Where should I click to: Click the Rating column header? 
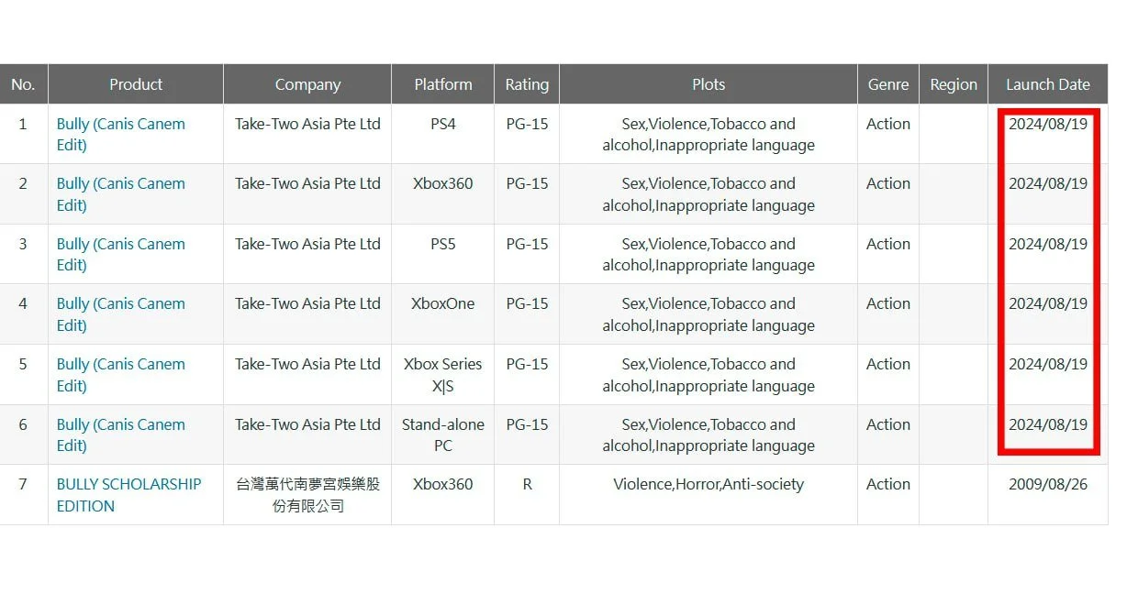(527, 84)
